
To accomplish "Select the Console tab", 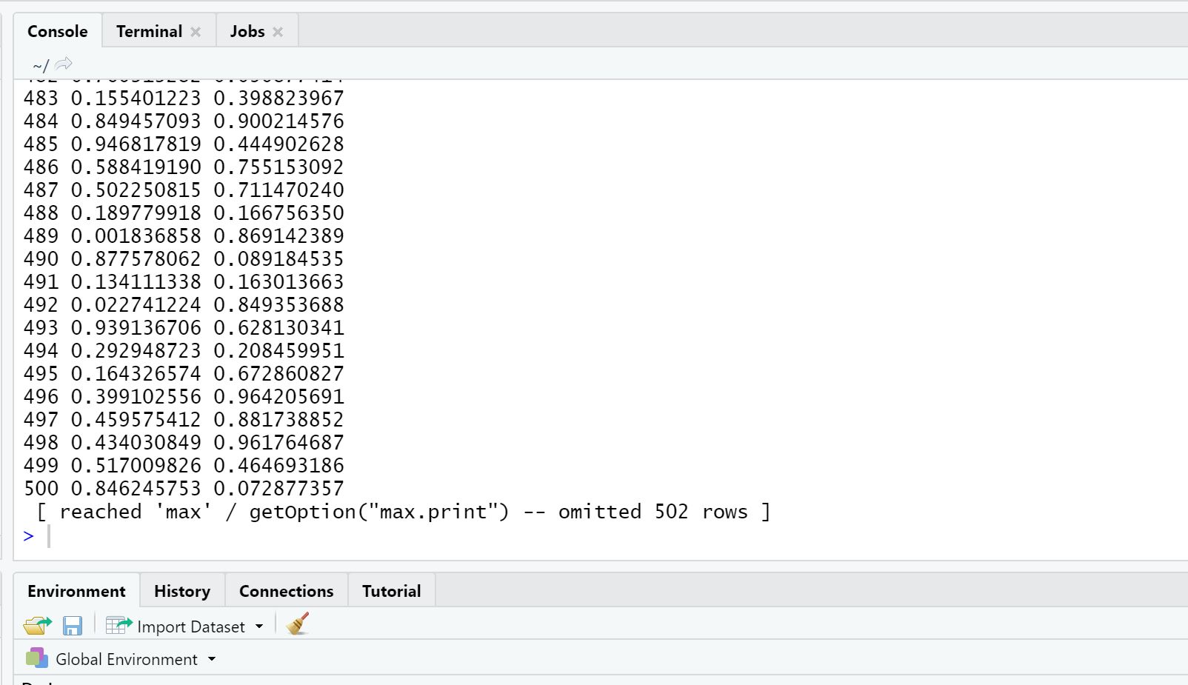I will coord(58,31).
